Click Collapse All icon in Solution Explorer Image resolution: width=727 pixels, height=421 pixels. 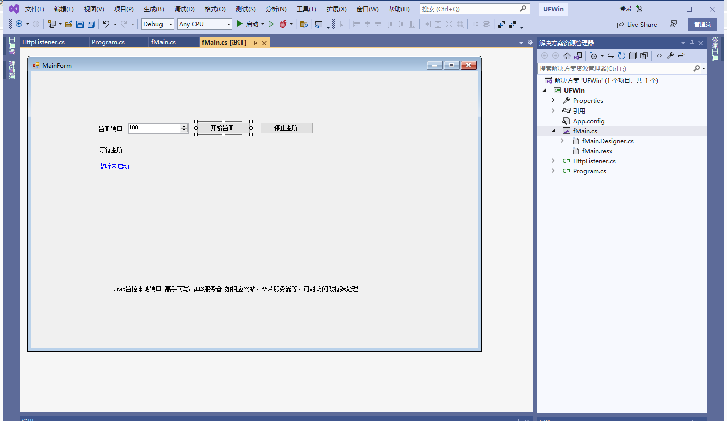tap(633, 56)
